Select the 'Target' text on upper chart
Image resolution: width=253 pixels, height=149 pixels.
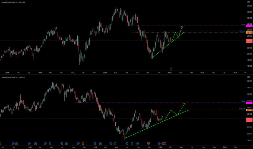click(x=243, y=24)
